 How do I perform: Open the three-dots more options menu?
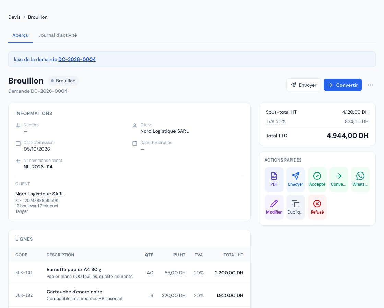click(370, 85)
